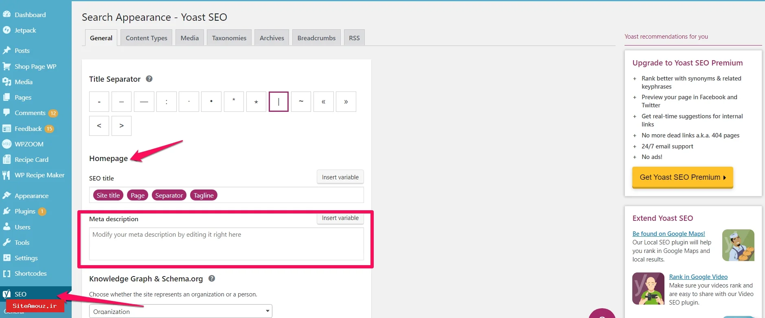Click the Recipe Card sidebar icon

point(7,159)
